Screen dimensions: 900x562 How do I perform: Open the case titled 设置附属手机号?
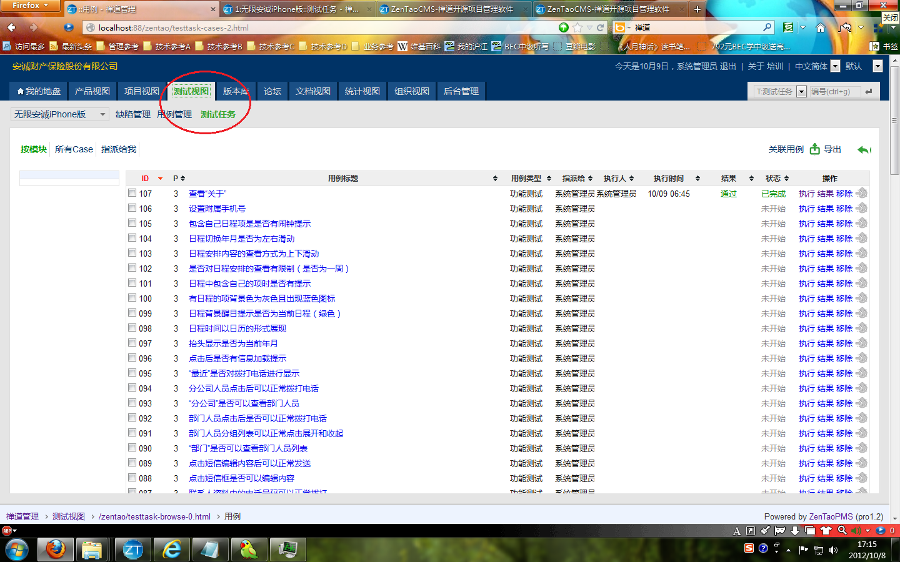click(x=217, y=209)
